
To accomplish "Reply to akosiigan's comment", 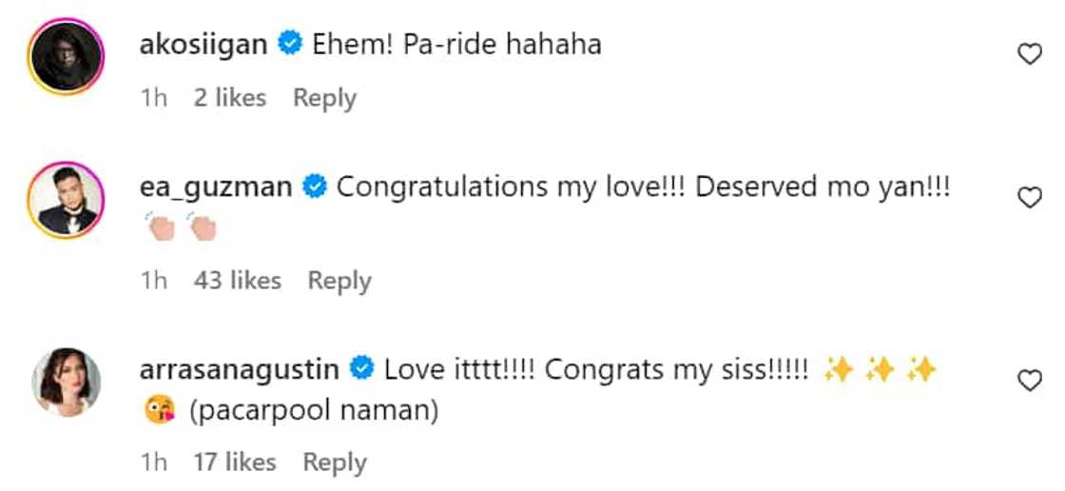I will pyautogui.click(x=324, y=98).
